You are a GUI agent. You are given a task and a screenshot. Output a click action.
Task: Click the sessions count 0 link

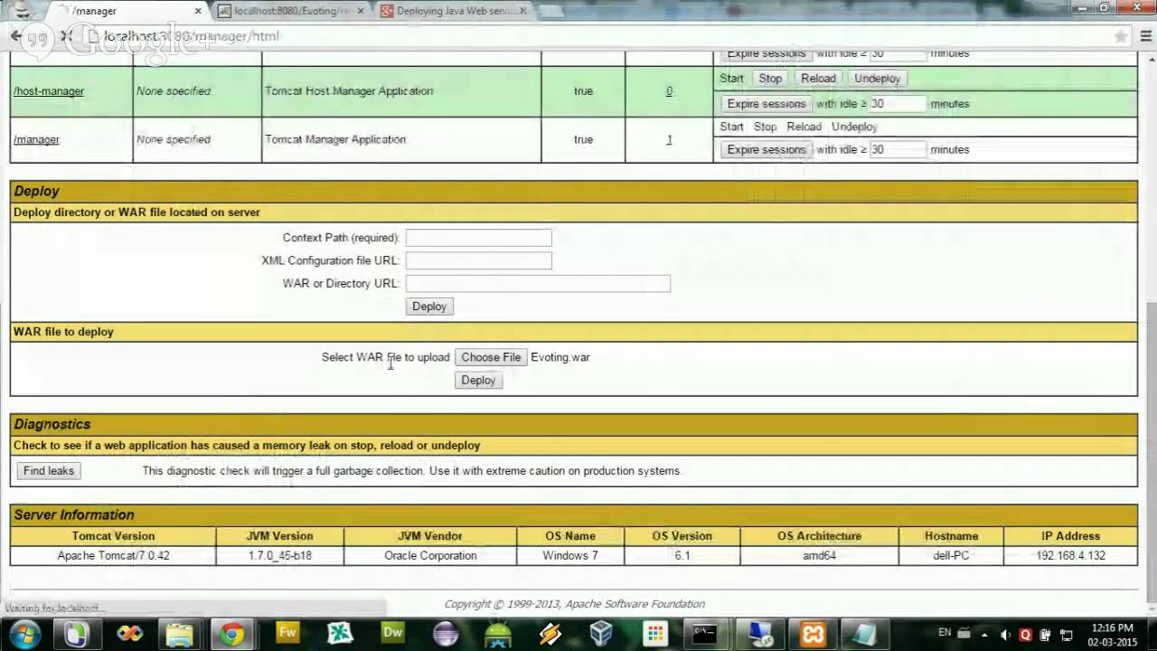(x=669, y=91)
